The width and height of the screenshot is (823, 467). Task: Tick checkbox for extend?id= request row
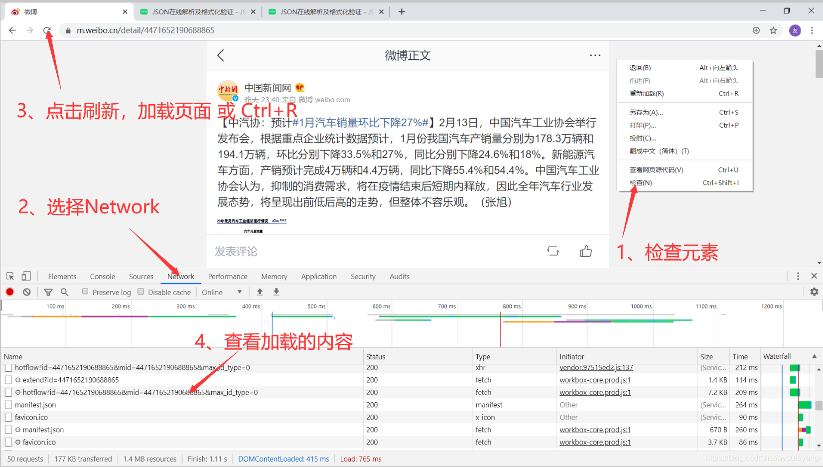coord(8,380)
